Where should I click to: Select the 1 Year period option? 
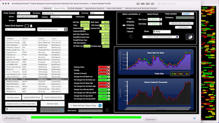coord(129,18)
